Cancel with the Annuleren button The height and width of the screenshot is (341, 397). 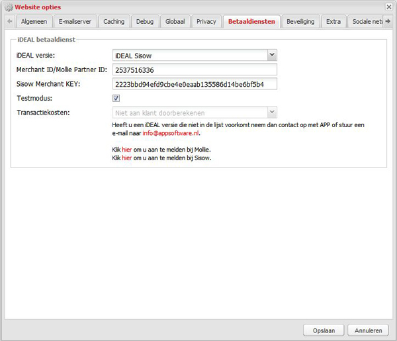point(368,330)
